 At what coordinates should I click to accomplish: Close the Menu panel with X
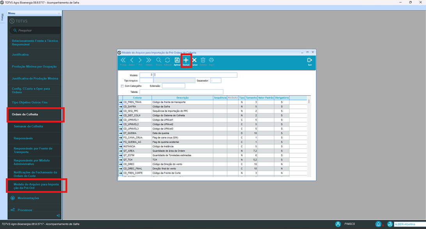(59, 13)
